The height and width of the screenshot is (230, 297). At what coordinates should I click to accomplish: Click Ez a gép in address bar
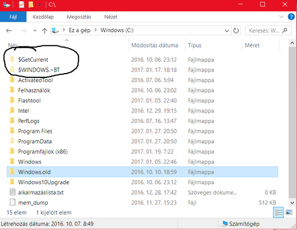tap(79, 30)
